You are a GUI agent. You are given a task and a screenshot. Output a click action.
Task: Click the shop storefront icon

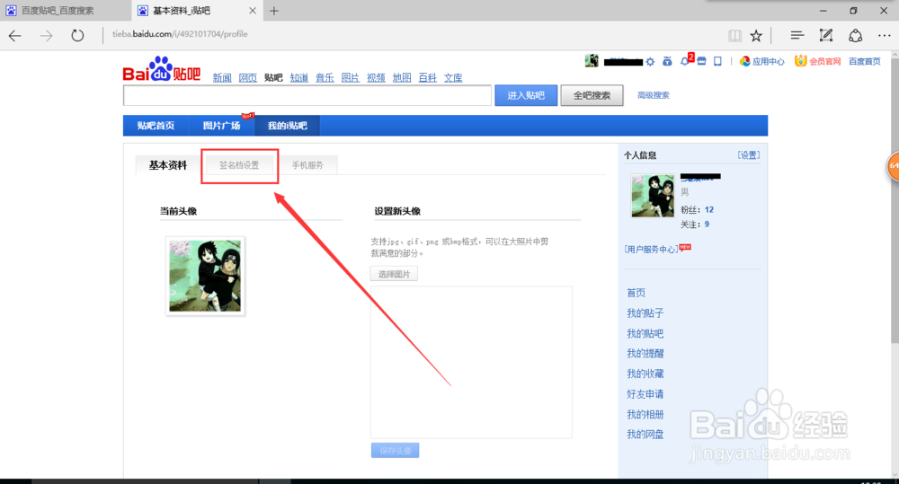[x=701, y=61]
